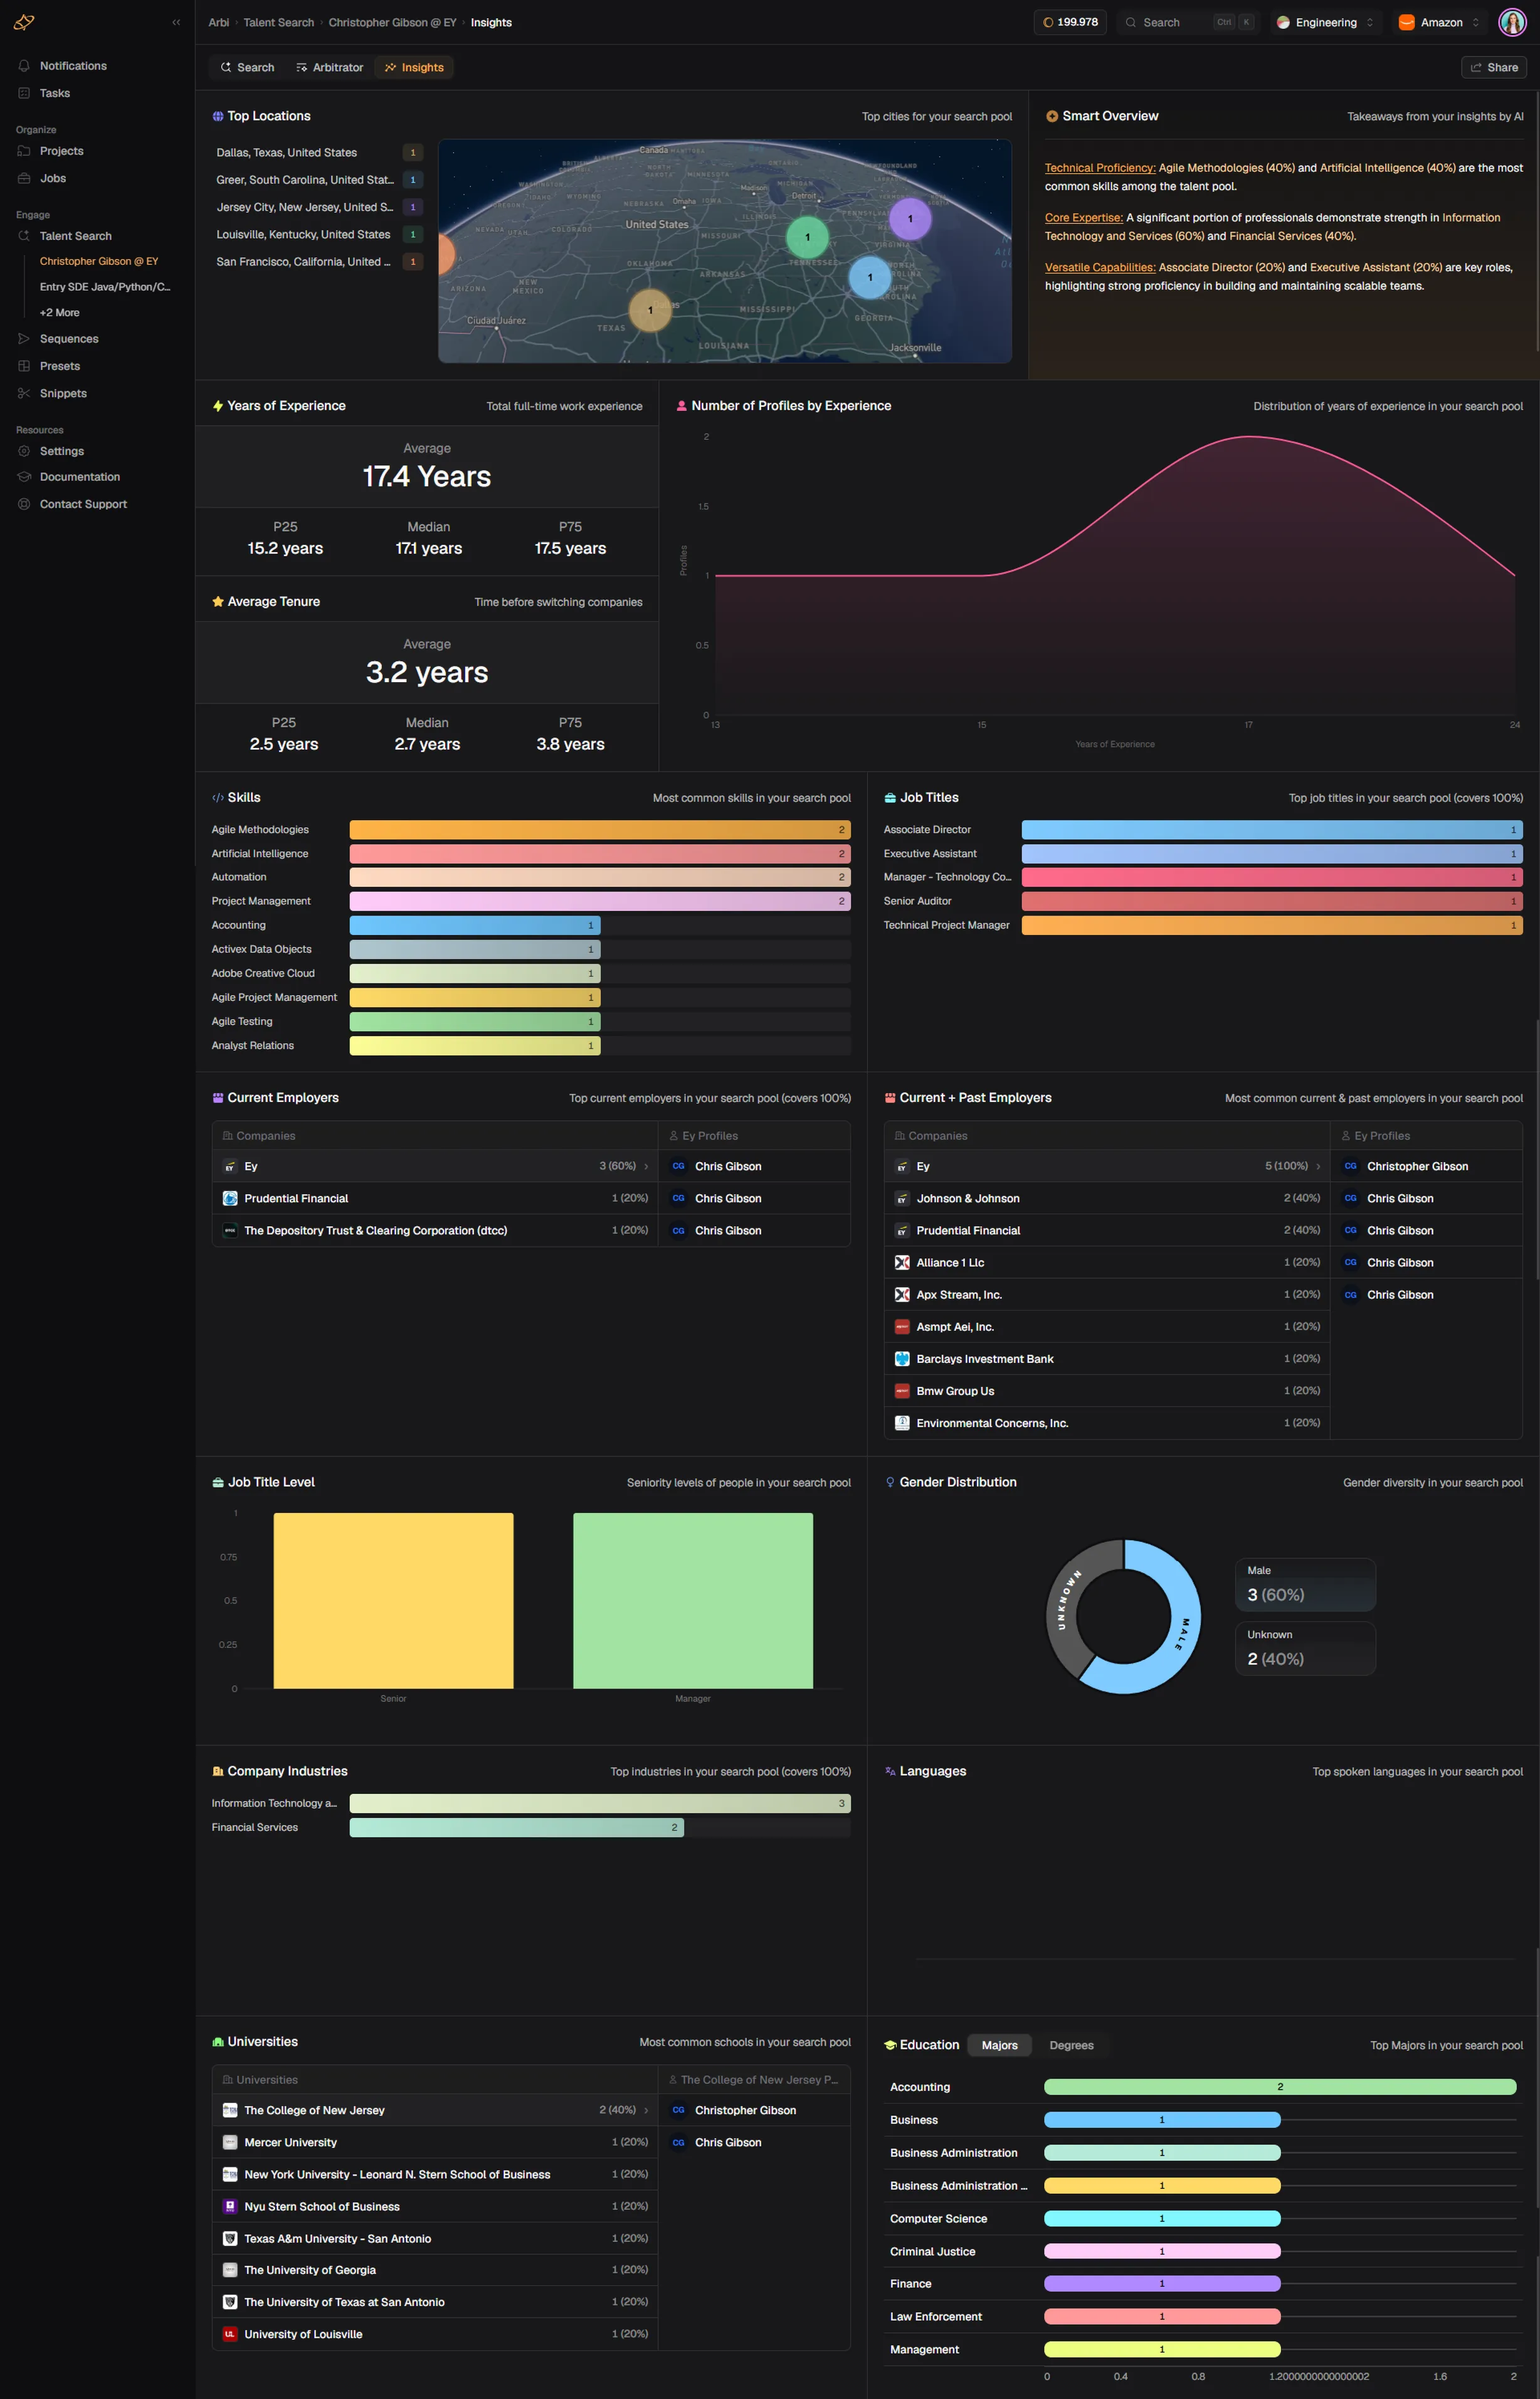Click the Alliance 1 Llc company logo

point(902,1262)
